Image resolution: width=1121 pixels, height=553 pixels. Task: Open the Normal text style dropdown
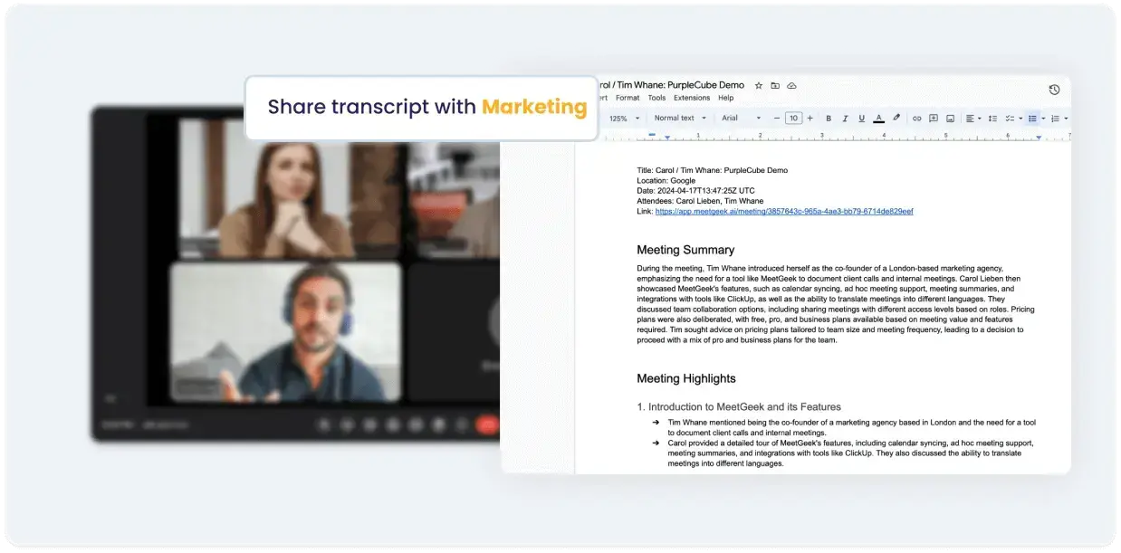pyautogui.click(x=680, y=118)
